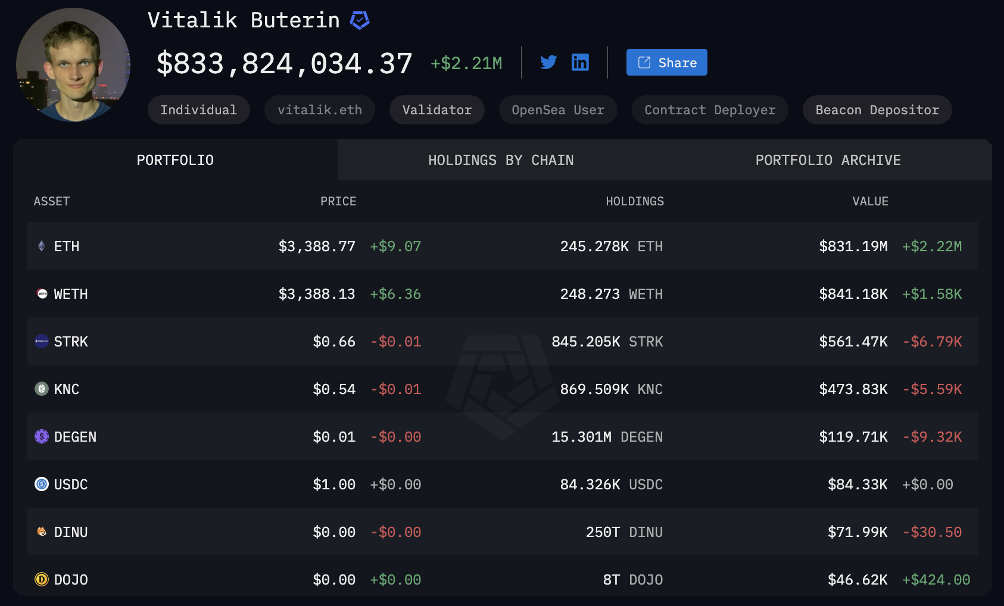The height and width of the screenshot is (606, 1004).
Task: Click the WETH token icon
Action: 42,293
